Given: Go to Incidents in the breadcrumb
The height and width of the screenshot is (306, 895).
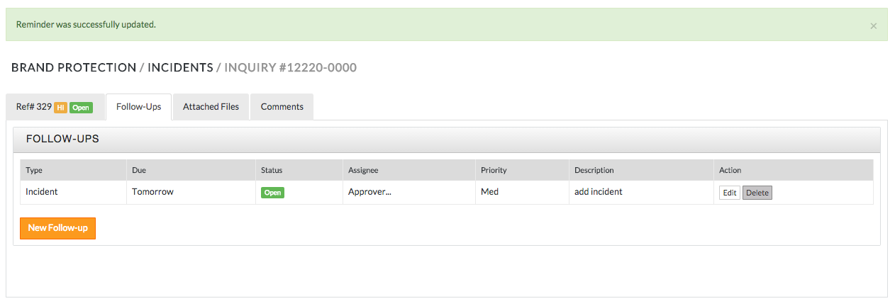Looking at the screenshot, I should point(180,68).
